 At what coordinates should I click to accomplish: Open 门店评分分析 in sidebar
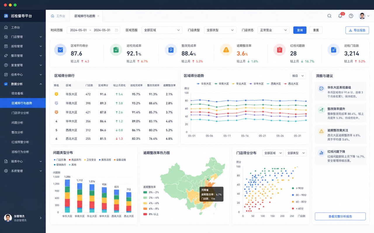point(20,113)
